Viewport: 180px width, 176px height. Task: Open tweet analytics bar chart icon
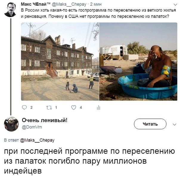tap(99, 108)
